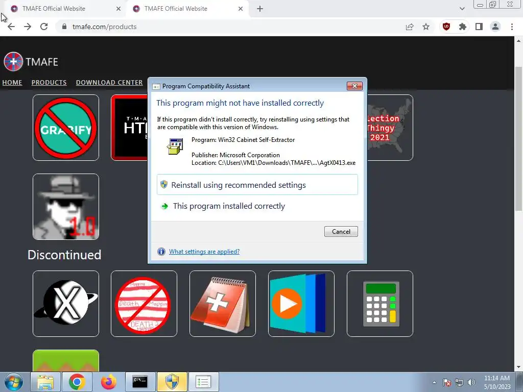Toggle the Chrome side panel icon
The height and width of the screenshot is (392, 523).
(x=479, y=27)
